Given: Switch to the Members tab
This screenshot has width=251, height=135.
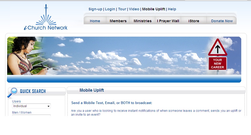Looking at the screenshot, I should (x=118, y=21).
